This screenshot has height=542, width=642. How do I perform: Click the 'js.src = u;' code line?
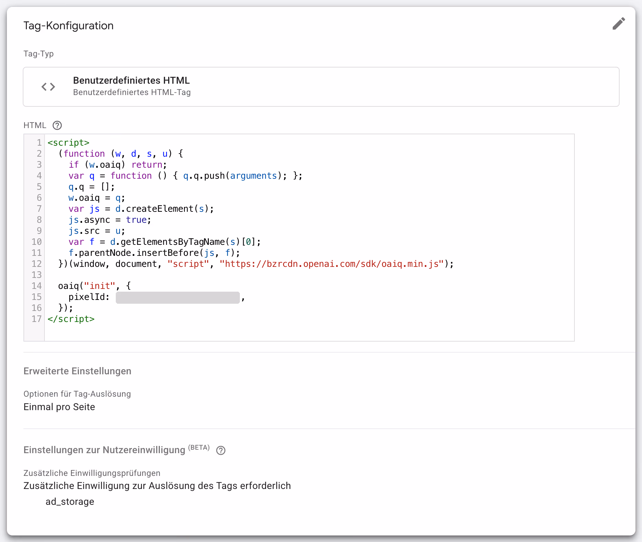[96, 231]
